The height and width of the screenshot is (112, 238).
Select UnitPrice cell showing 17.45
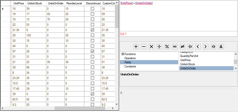tap(19, 89)
